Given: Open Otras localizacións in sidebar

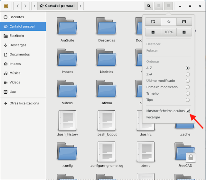Looking at the screenshot, I should pos(24,103).
